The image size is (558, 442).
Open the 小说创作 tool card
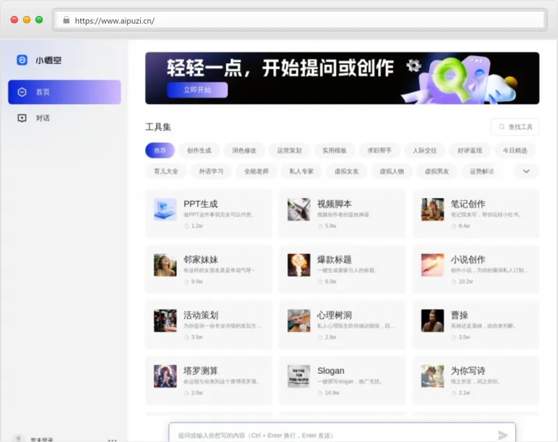coord(476,265)
